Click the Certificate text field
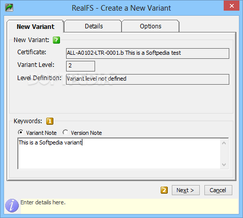Viewport: 243px width, 218px height. pyautogui.click(x=147, y=53)
